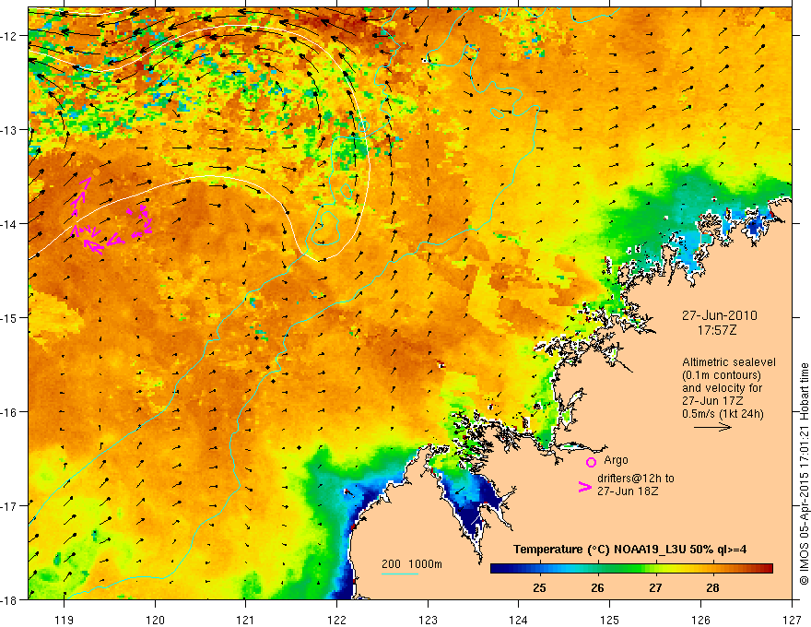Click the 17:57Z time label

(x=717, y=330)
